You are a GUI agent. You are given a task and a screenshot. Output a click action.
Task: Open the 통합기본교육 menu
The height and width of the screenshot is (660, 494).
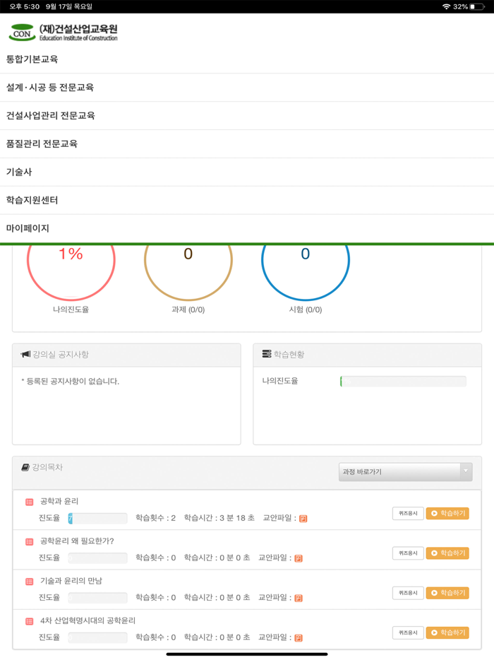click(x=247, y=59)
